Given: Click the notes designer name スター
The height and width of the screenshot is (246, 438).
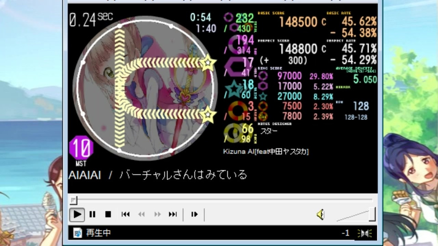Looking at the screenshot, I should [x=269, y=131].
